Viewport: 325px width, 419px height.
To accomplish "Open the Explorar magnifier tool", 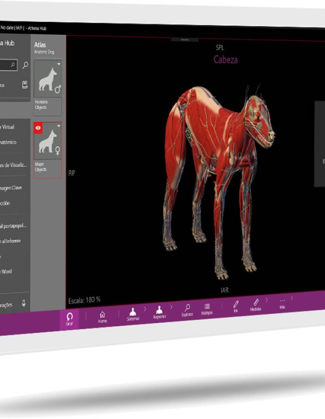I will 187,311.
